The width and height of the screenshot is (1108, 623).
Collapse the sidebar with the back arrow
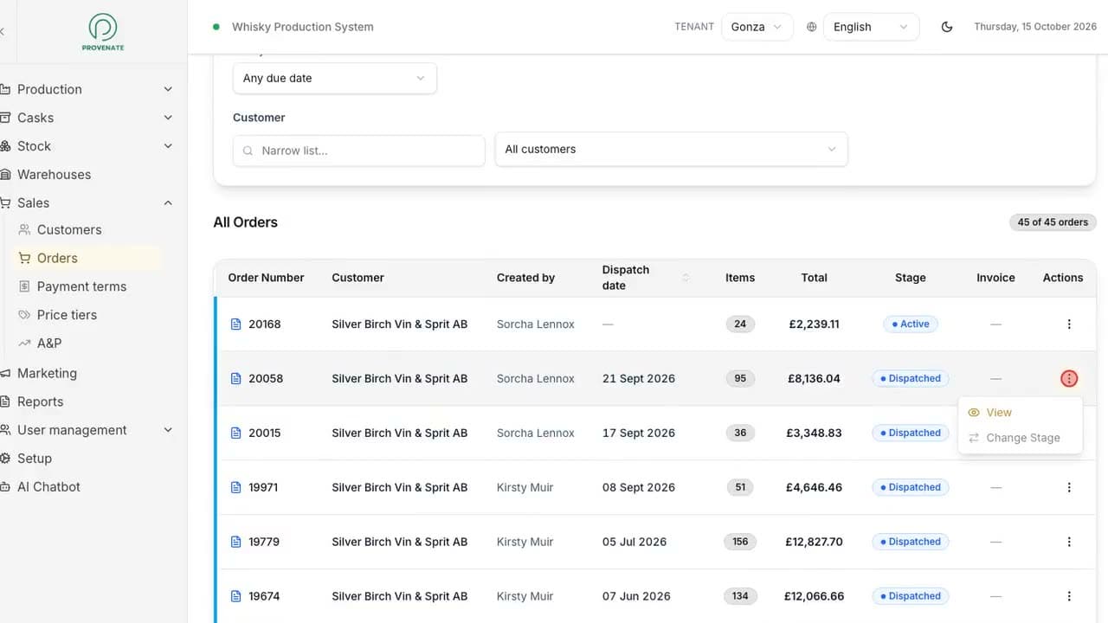(x=3, y=31)
